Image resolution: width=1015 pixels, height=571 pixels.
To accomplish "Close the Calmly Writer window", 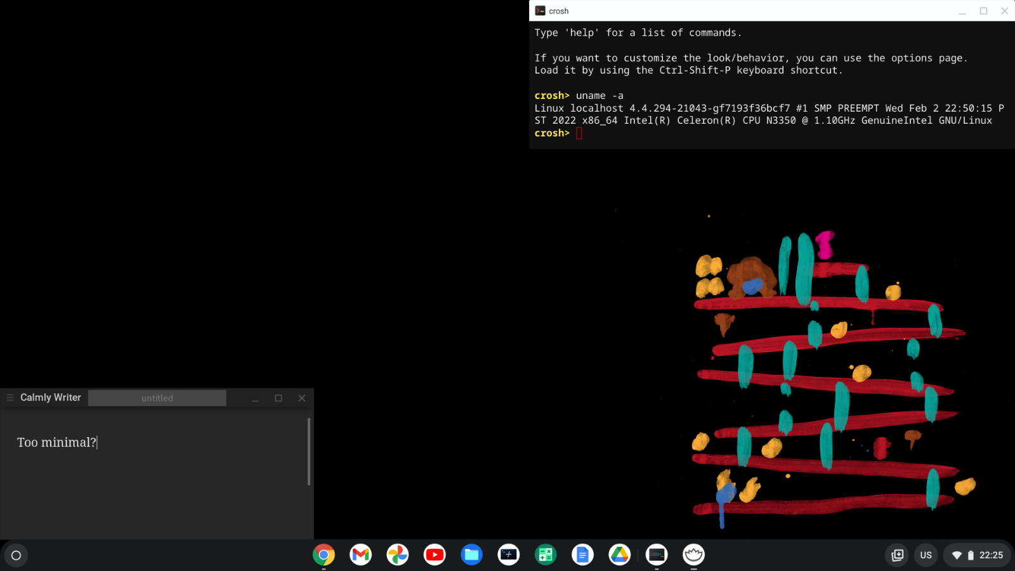I will pos(302,398).
